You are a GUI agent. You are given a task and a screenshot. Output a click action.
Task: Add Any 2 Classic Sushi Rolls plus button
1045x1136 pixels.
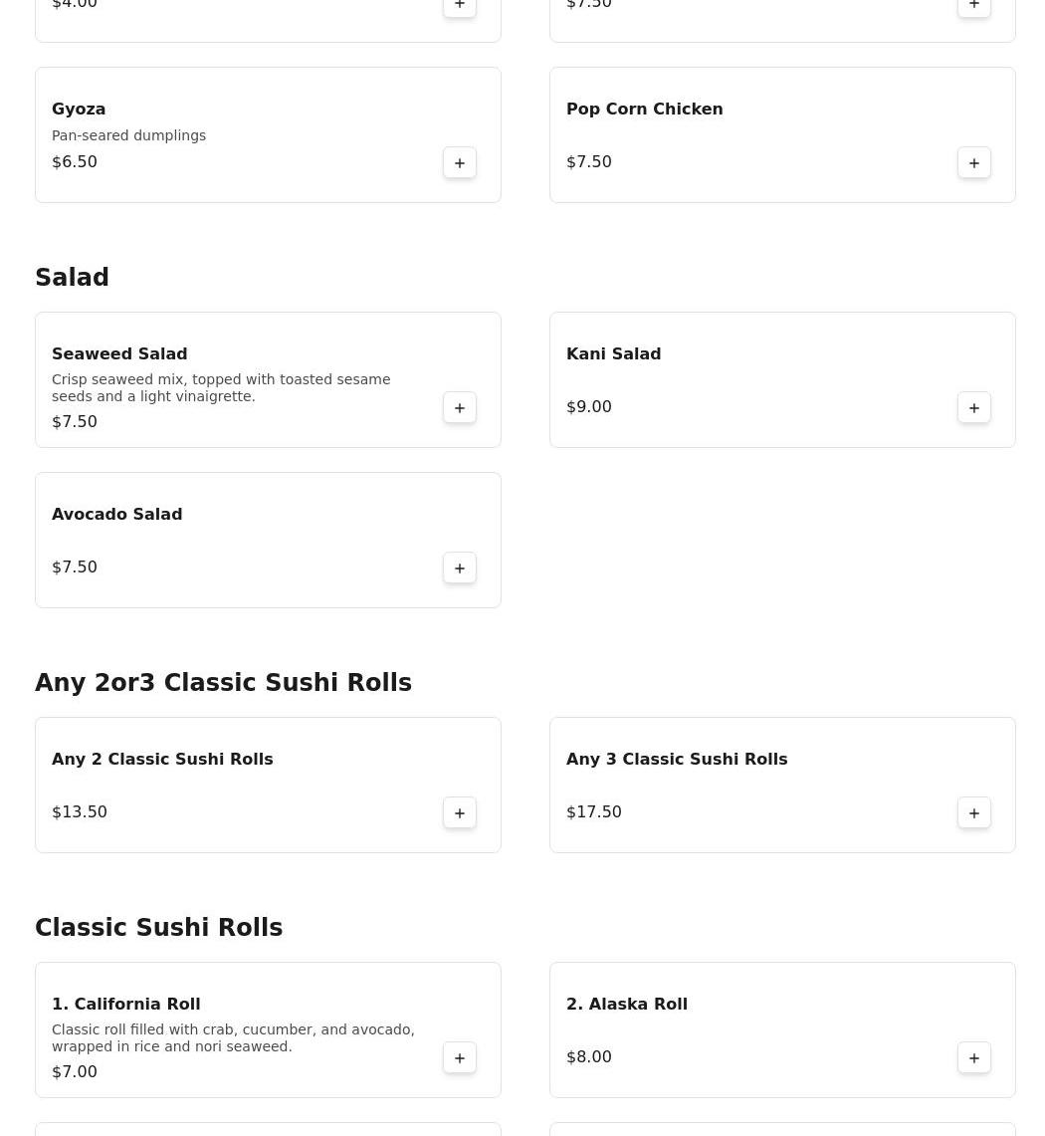pos(460,812)
